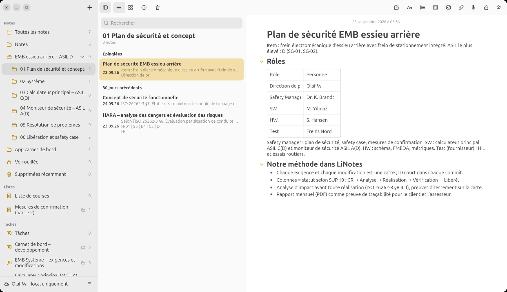Click the plus icon to add new folder

pos(90,8)
